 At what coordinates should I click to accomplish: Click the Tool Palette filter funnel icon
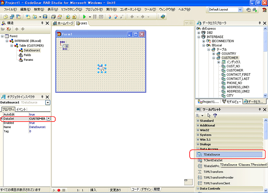pyautogui.click(x=215, y=115)
